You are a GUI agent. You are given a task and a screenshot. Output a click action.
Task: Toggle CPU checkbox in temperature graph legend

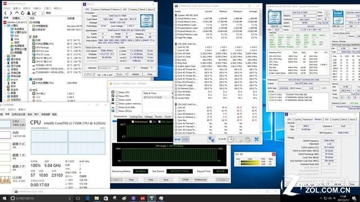pos(151,122)
